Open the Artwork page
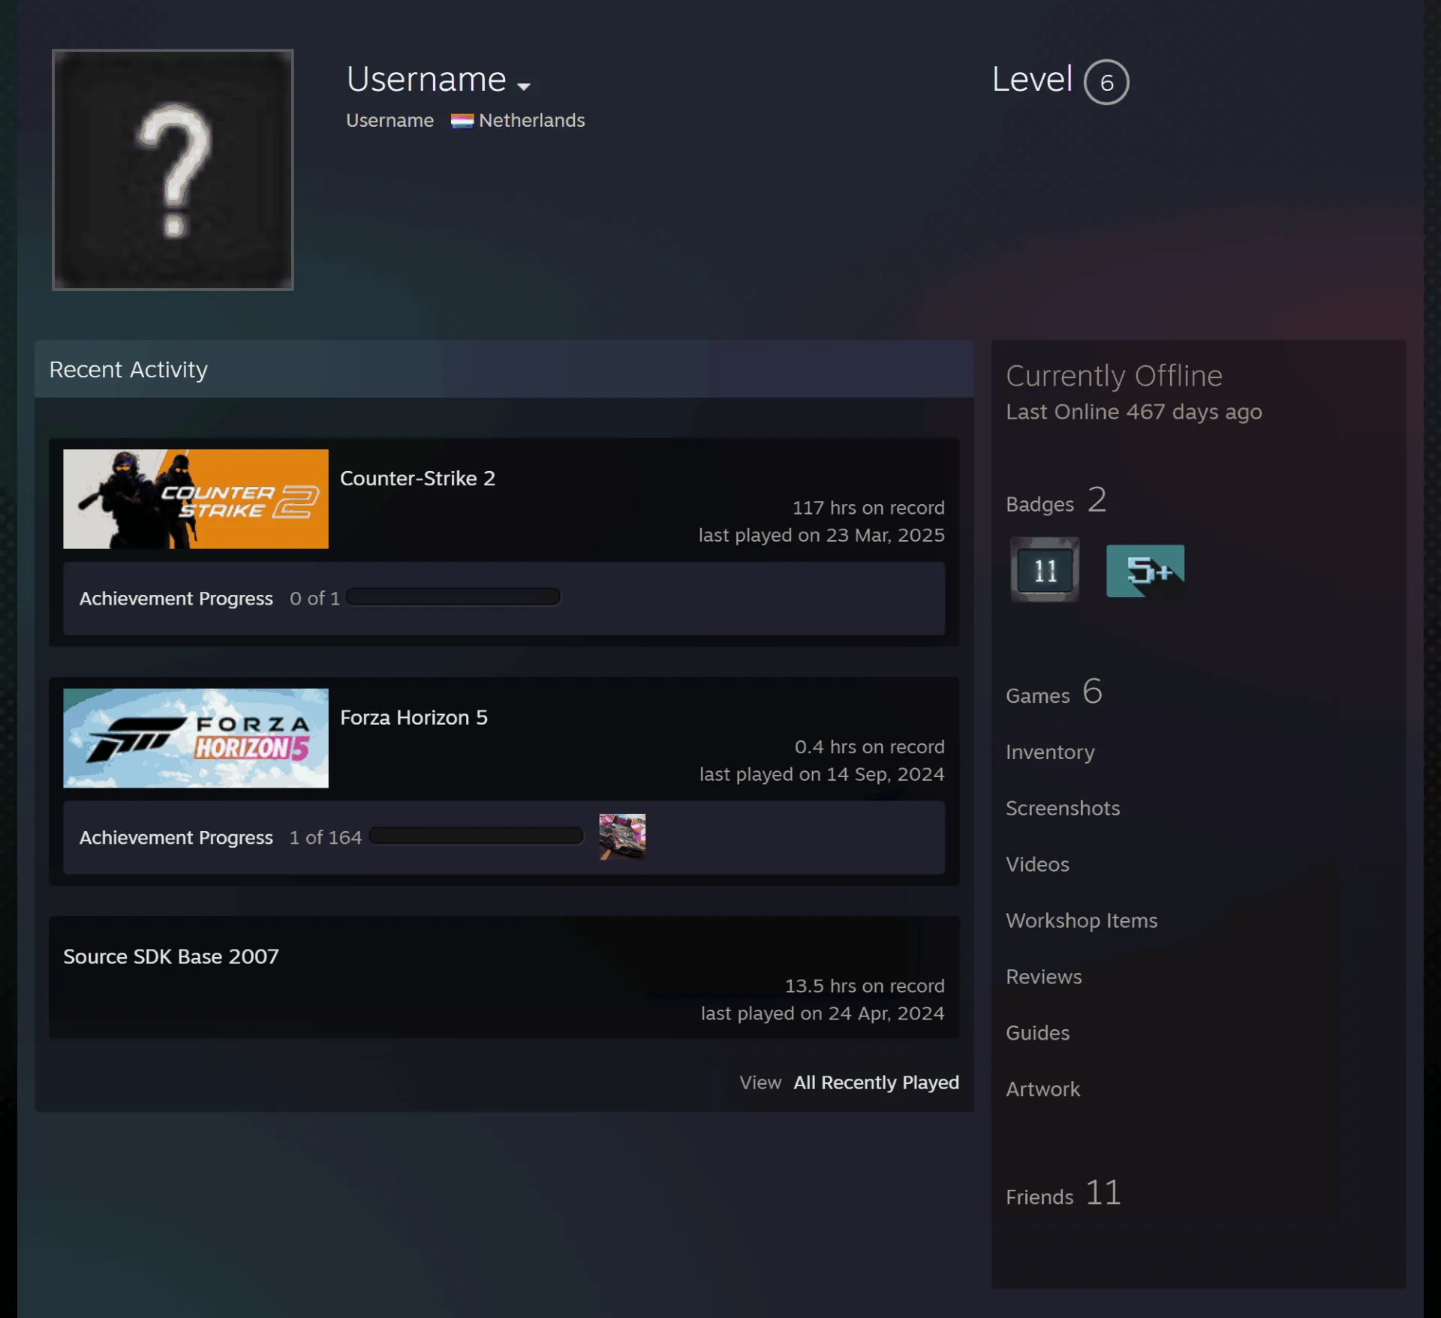The width and height of the screenshot is (1441, 1318). click(x=1042, y=1089)
